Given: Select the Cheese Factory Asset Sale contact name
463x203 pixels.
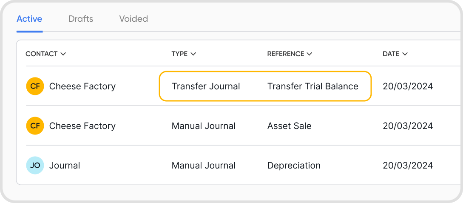Looking at the screenshot, I should click(x=82, y=126).
